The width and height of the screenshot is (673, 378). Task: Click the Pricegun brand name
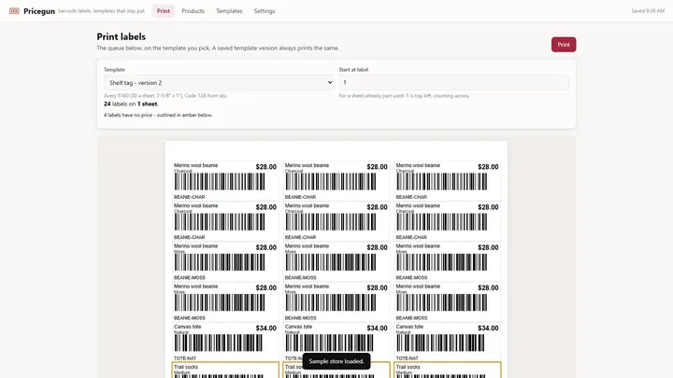[x=39, y=11]
